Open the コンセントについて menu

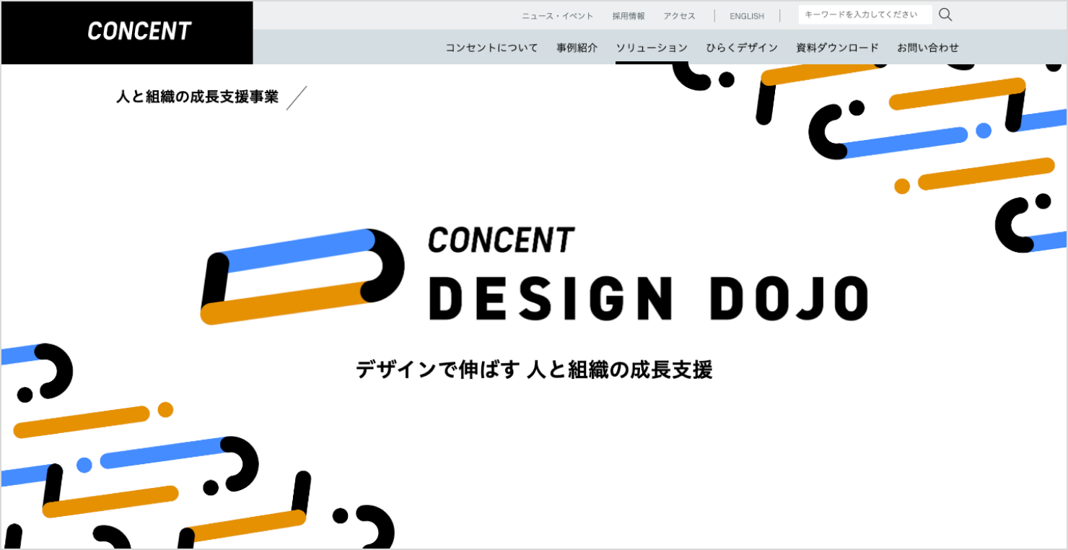[x=491, y=48]
